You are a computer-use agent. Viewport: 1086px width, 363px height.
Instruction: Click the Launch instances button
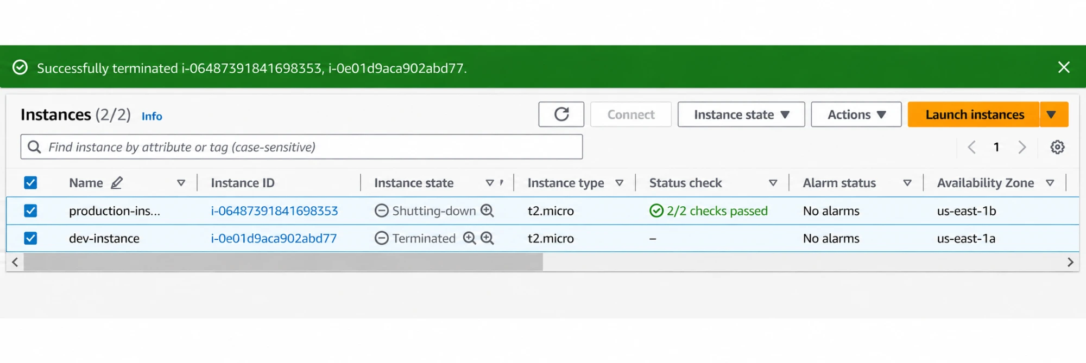(974, 114)
